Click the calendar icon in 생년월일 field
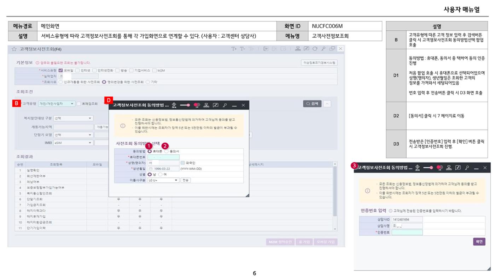 pos(151,169)
